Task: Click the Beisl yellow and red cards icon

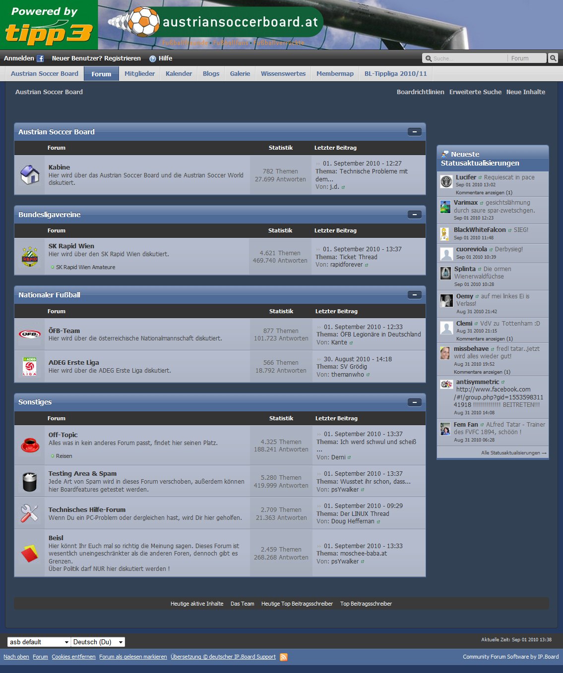Action: [x=30, y=553]
